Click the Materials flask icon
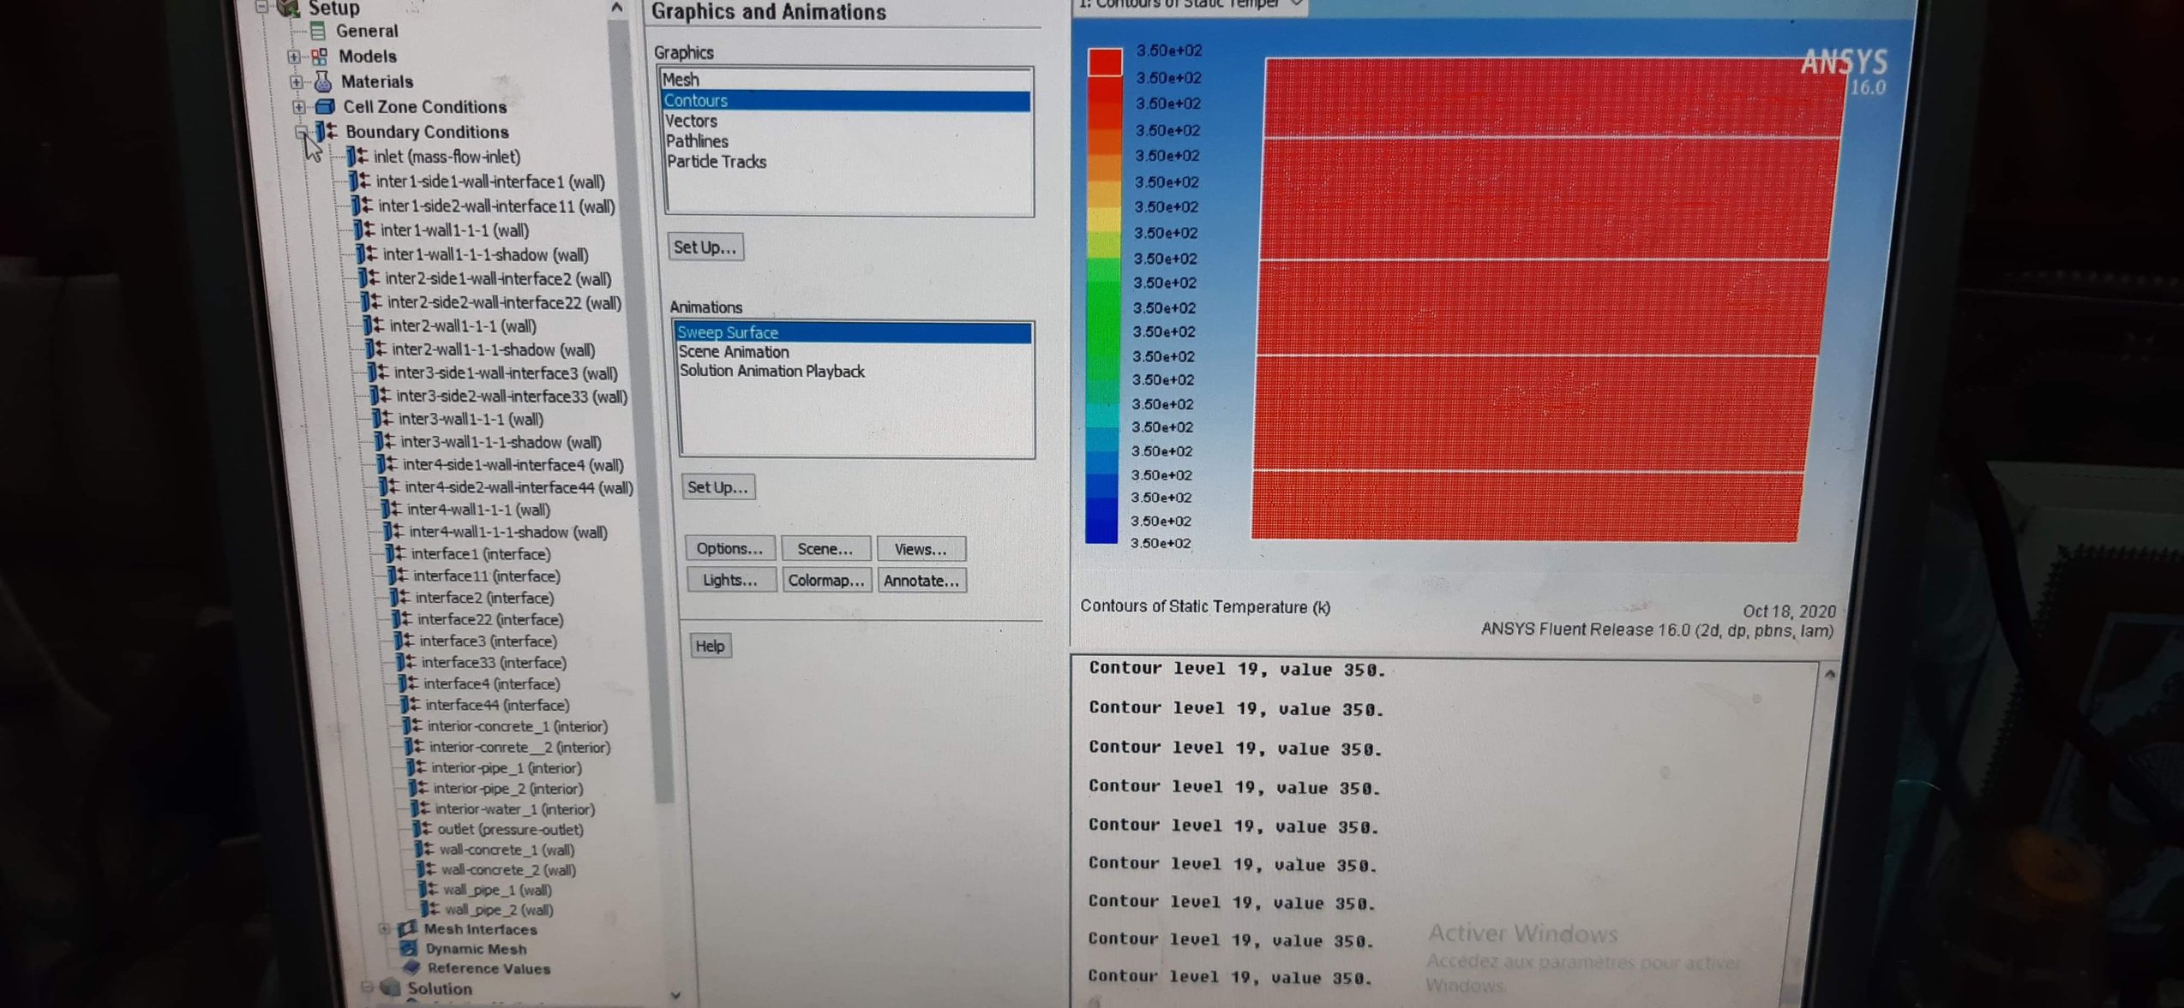 click(x=323, y=81)
